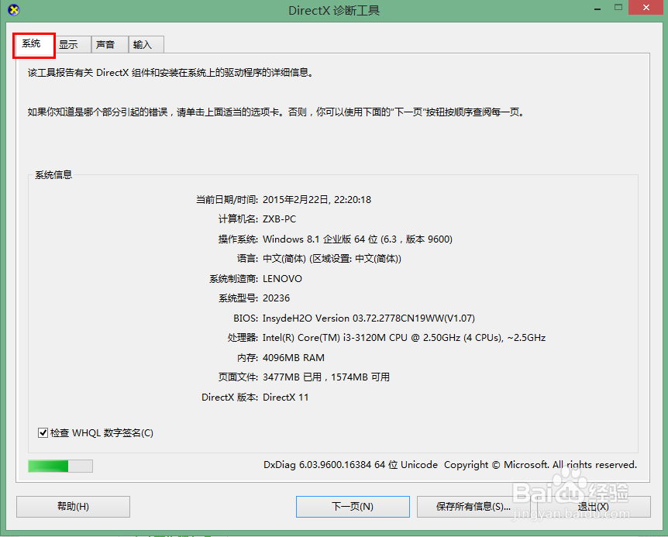Open the 声音 tab
This screenshot has width=668, height=537.
click(x=110, y=44)
